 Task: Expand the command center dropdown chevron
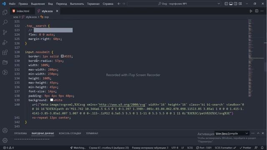219,4
